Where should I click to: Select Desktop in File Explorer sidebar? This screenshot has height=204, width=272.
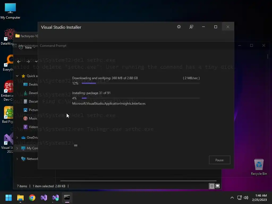[x=31, y=84]
